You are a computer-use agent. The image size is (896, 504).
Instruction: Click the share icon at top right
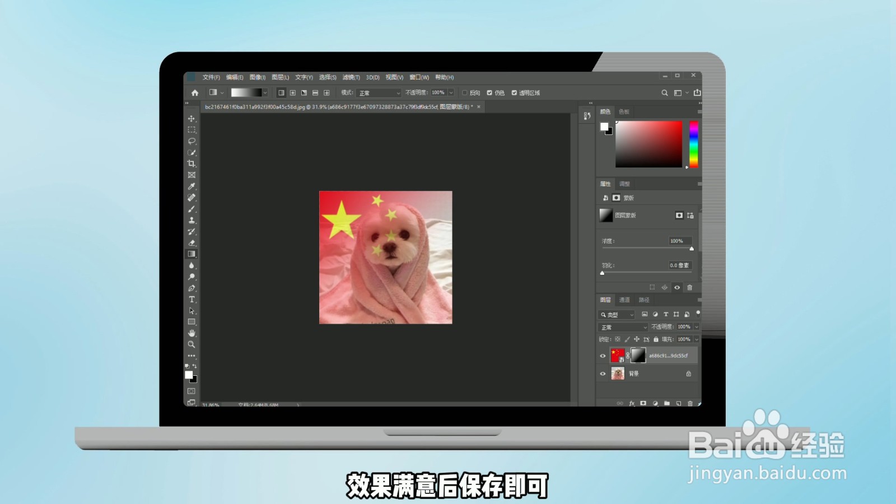click(697, 93)
